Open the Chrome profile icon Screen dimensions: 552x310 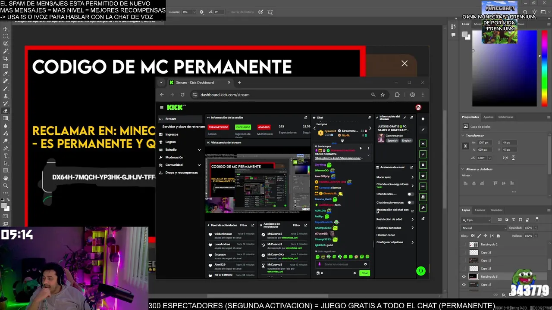[412, 95]
